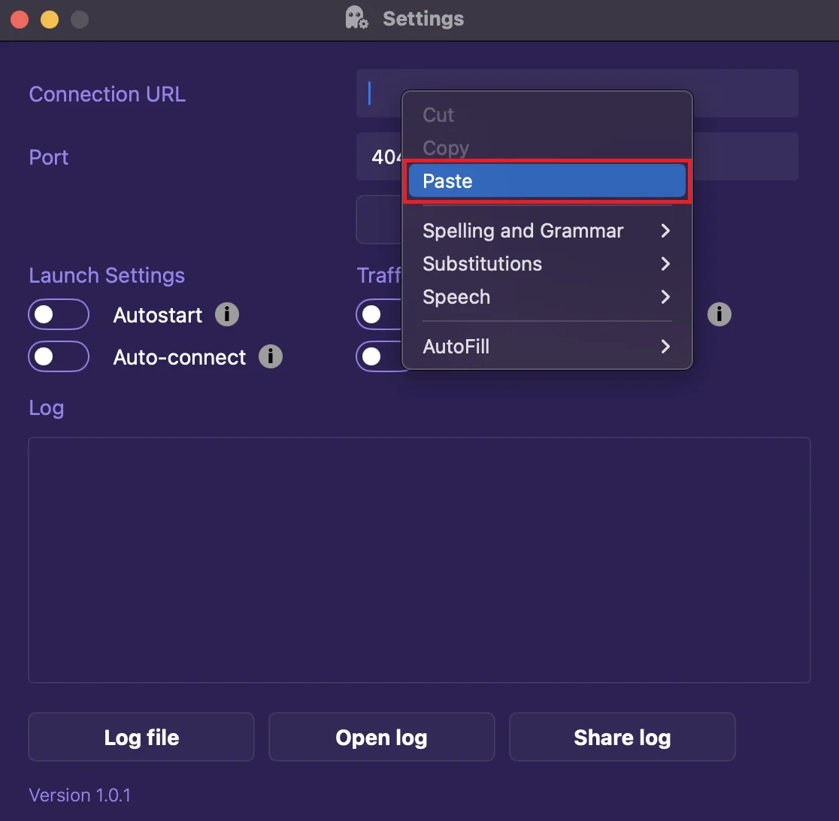Screen dimensions: 839x821
Task: Expand the Speech submenu
Action: coord(547,297)
